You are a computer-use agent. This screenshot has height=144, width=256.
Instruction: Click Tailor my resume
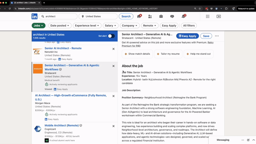(x=168, y=54)
